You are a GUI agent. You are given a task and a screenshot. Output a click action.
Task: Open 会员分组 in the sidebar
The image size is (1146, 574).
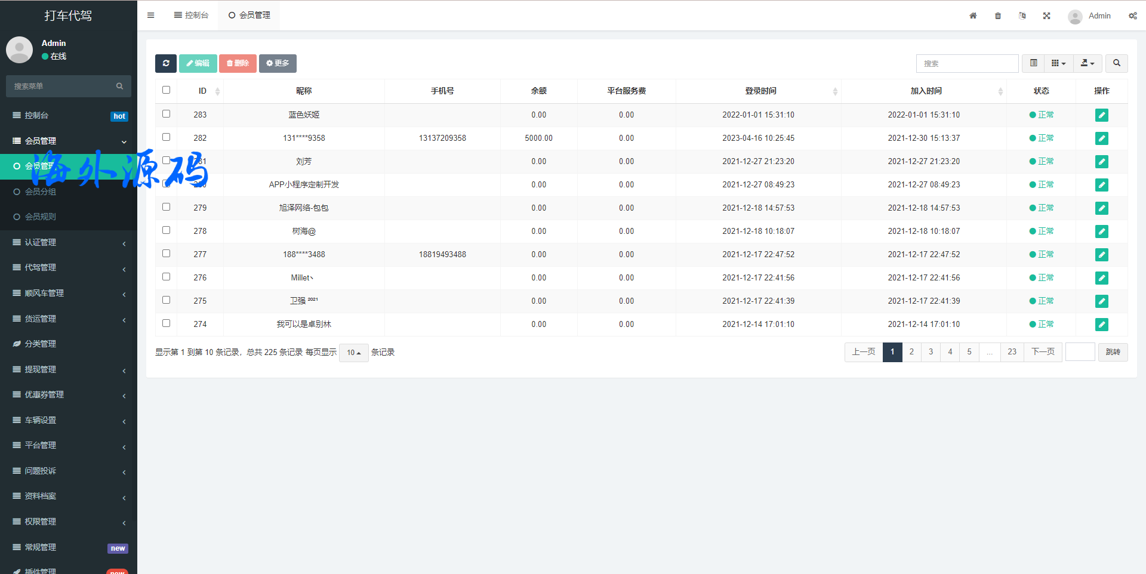tap(41, 192)
